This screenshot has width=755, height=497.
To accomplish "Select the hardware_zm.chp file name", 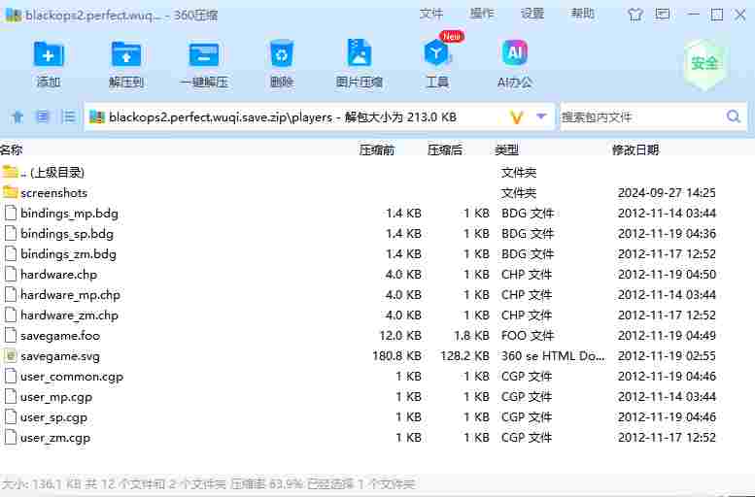I will 69,315.
